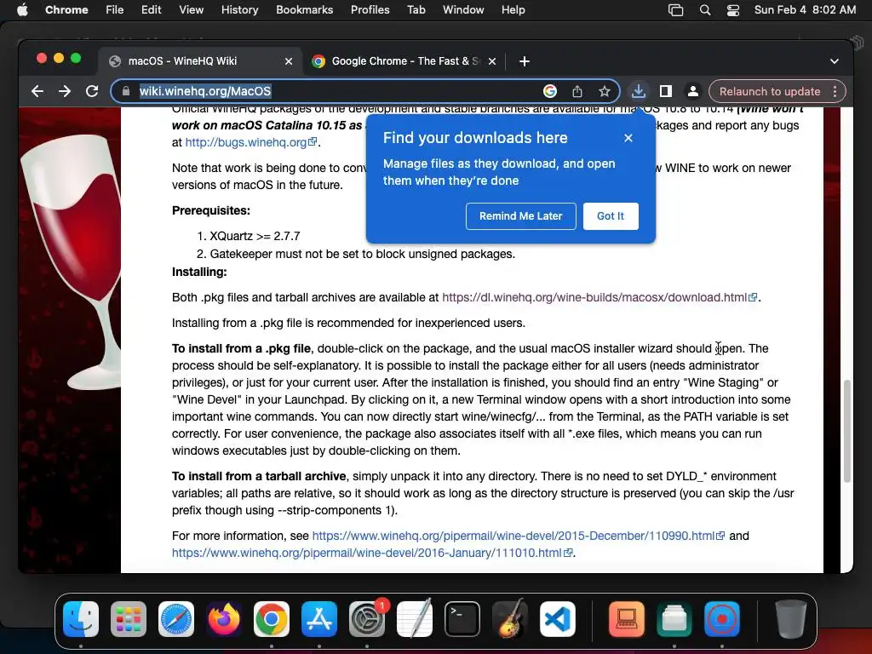This screenshot has width=872, height=654.
Task: Open Trash from the Dock
Action: (790, 618)
